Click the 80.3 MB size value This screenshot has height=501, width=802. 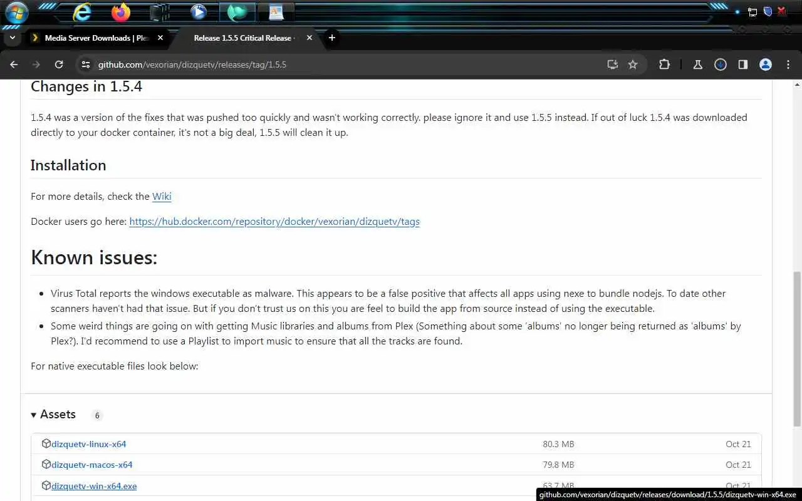558,444
